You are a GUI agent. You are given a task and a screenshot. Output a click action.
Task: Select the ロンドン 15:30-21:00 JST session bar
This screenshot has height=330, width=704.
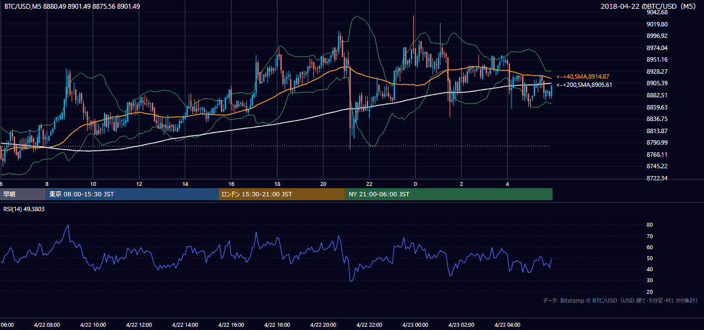[x=282, y=194]
